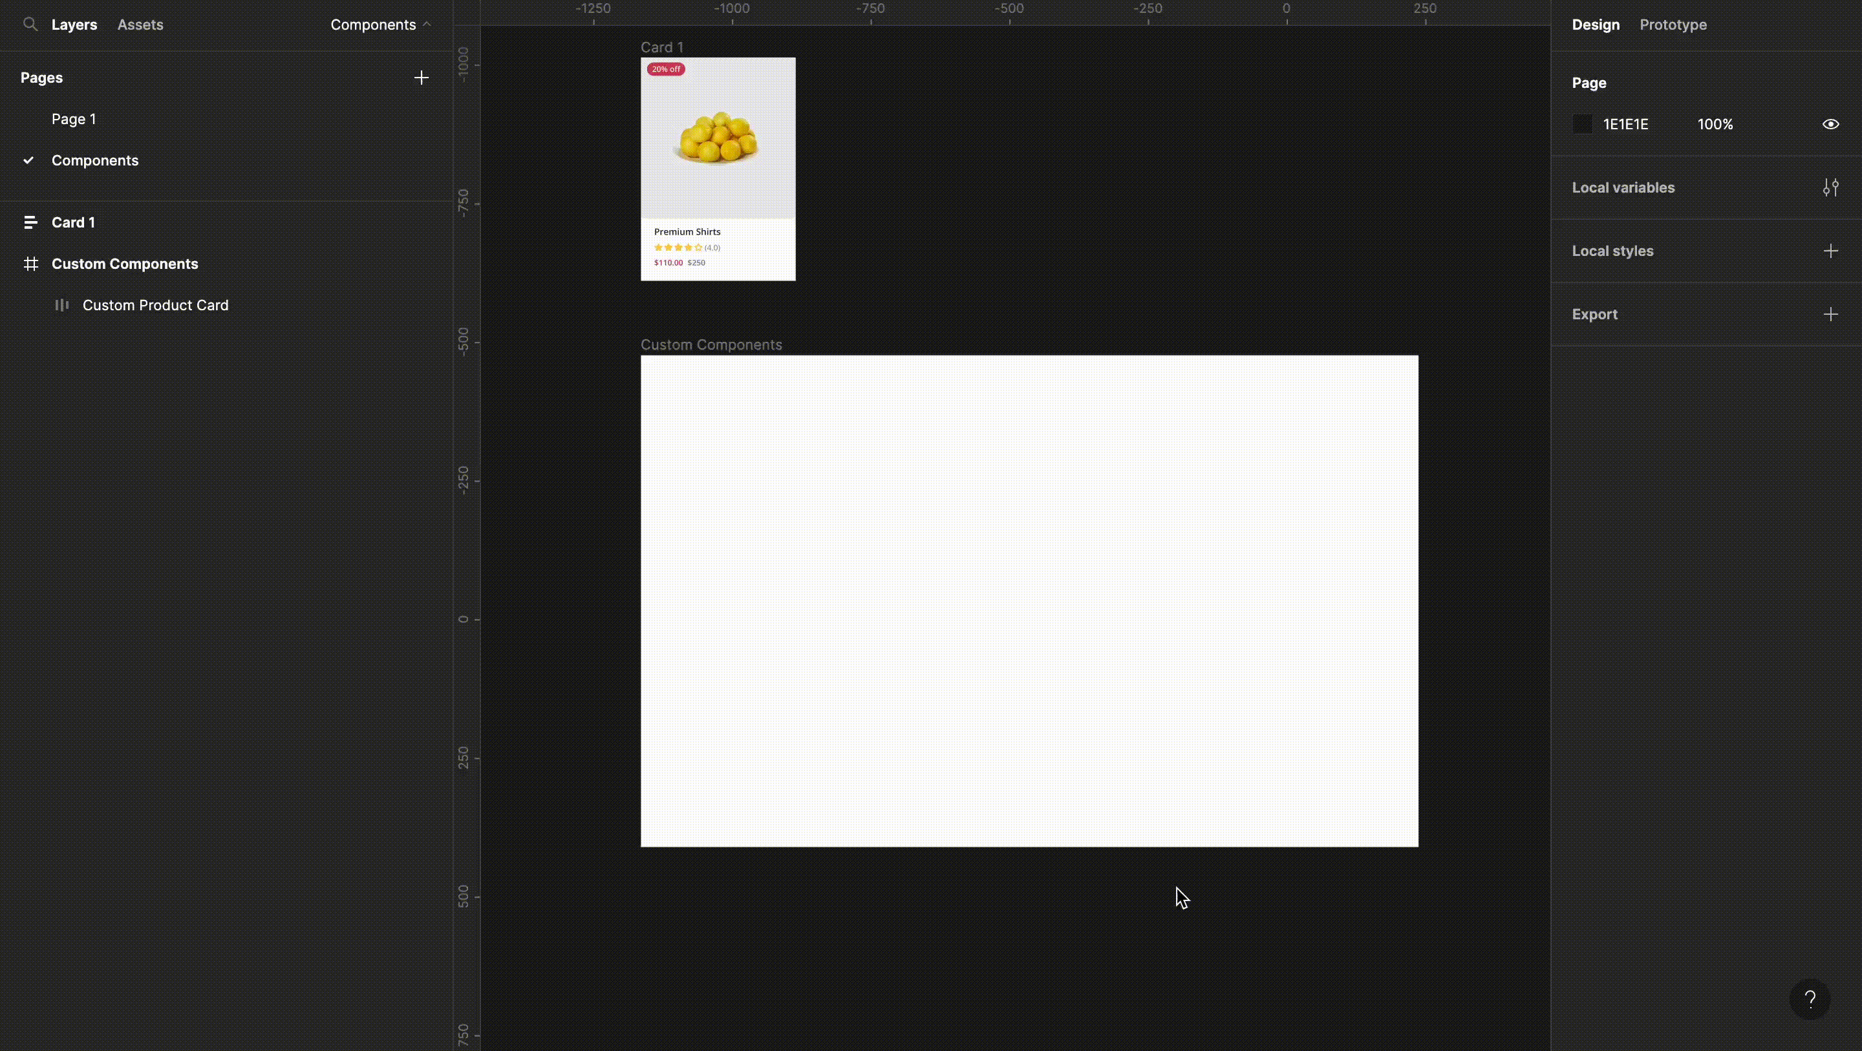Click the $250 original price text
Image resolution: width=1862 pixels, height=1051 pixels.
(x=696, y=262)
